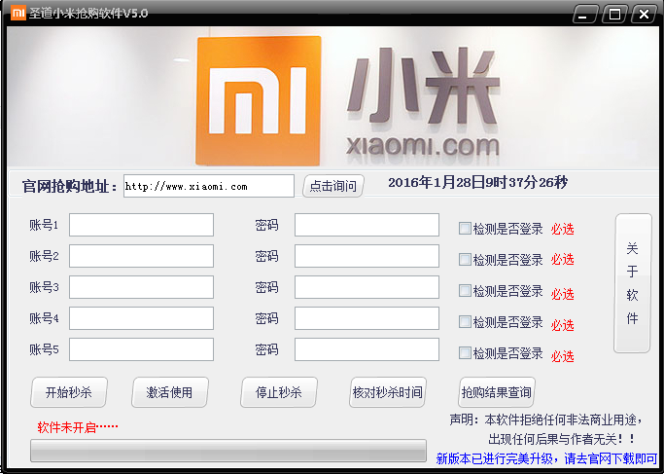Image resolution: width=664 pixels, height=474 pixels.
Task: Click the 账号3 input field
Action: point(141,287)
